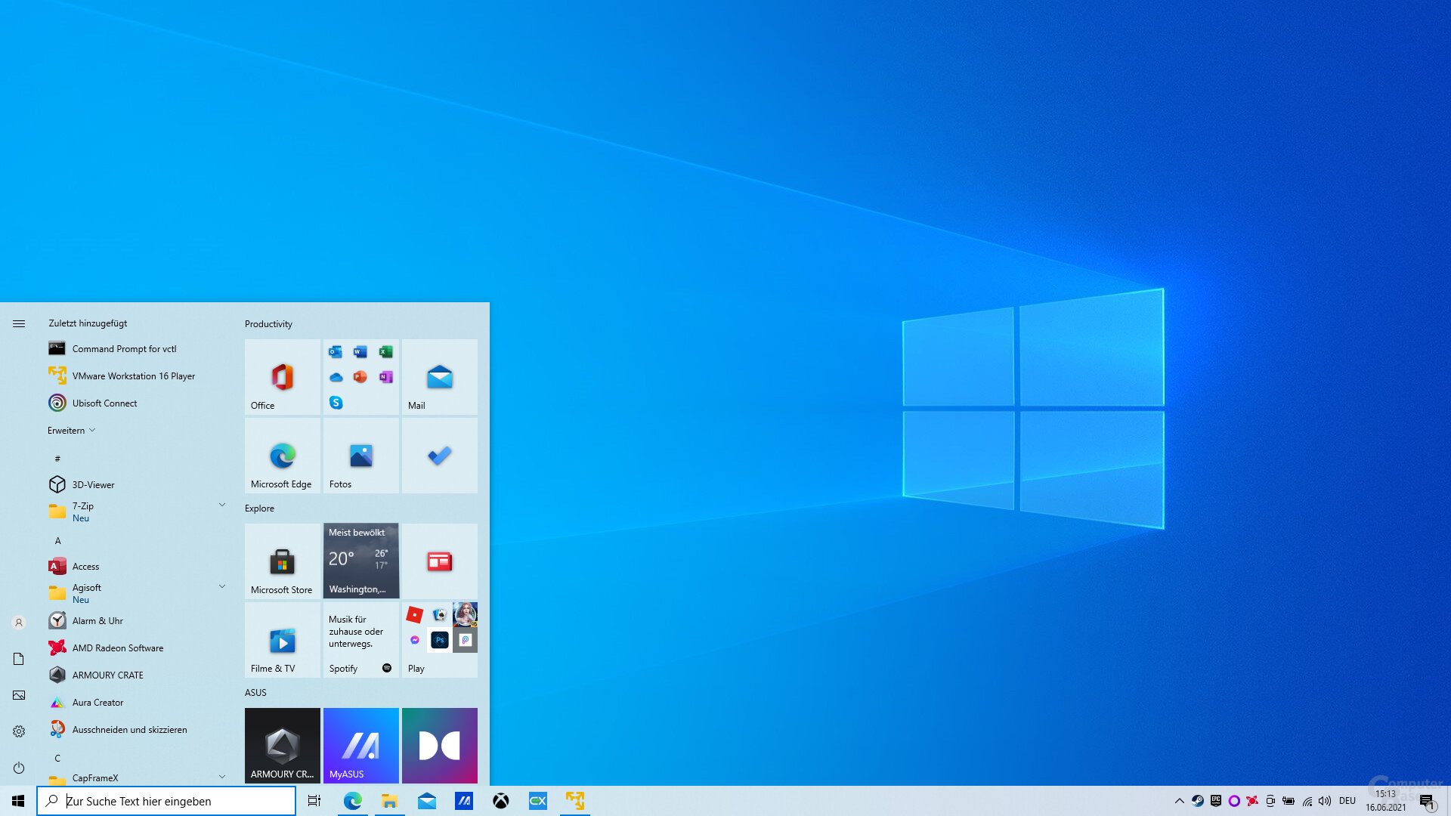Click the purple circle tray icon
Image resolution: width=1451 pixels, height=816 pixels.
[1234, 801]
